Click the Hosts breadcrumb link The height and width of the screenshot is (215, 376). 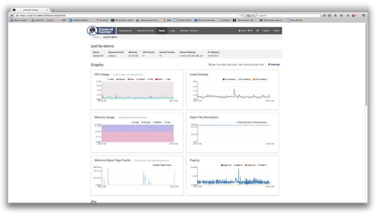(96, 37)
